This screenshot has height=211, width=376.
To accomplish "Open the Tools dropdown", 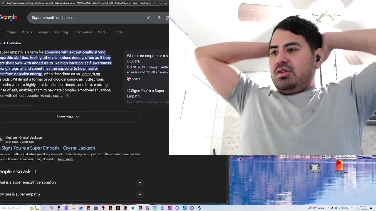I will coord(120,32).
